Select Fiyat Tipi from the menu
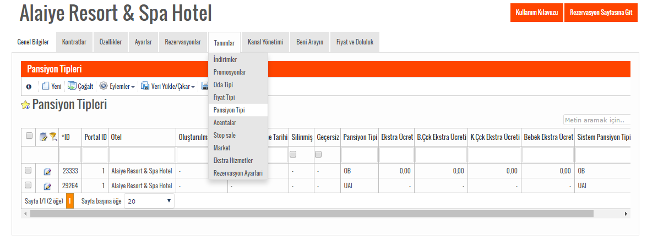This screenshot has height=242, width=647. (238, 97)
